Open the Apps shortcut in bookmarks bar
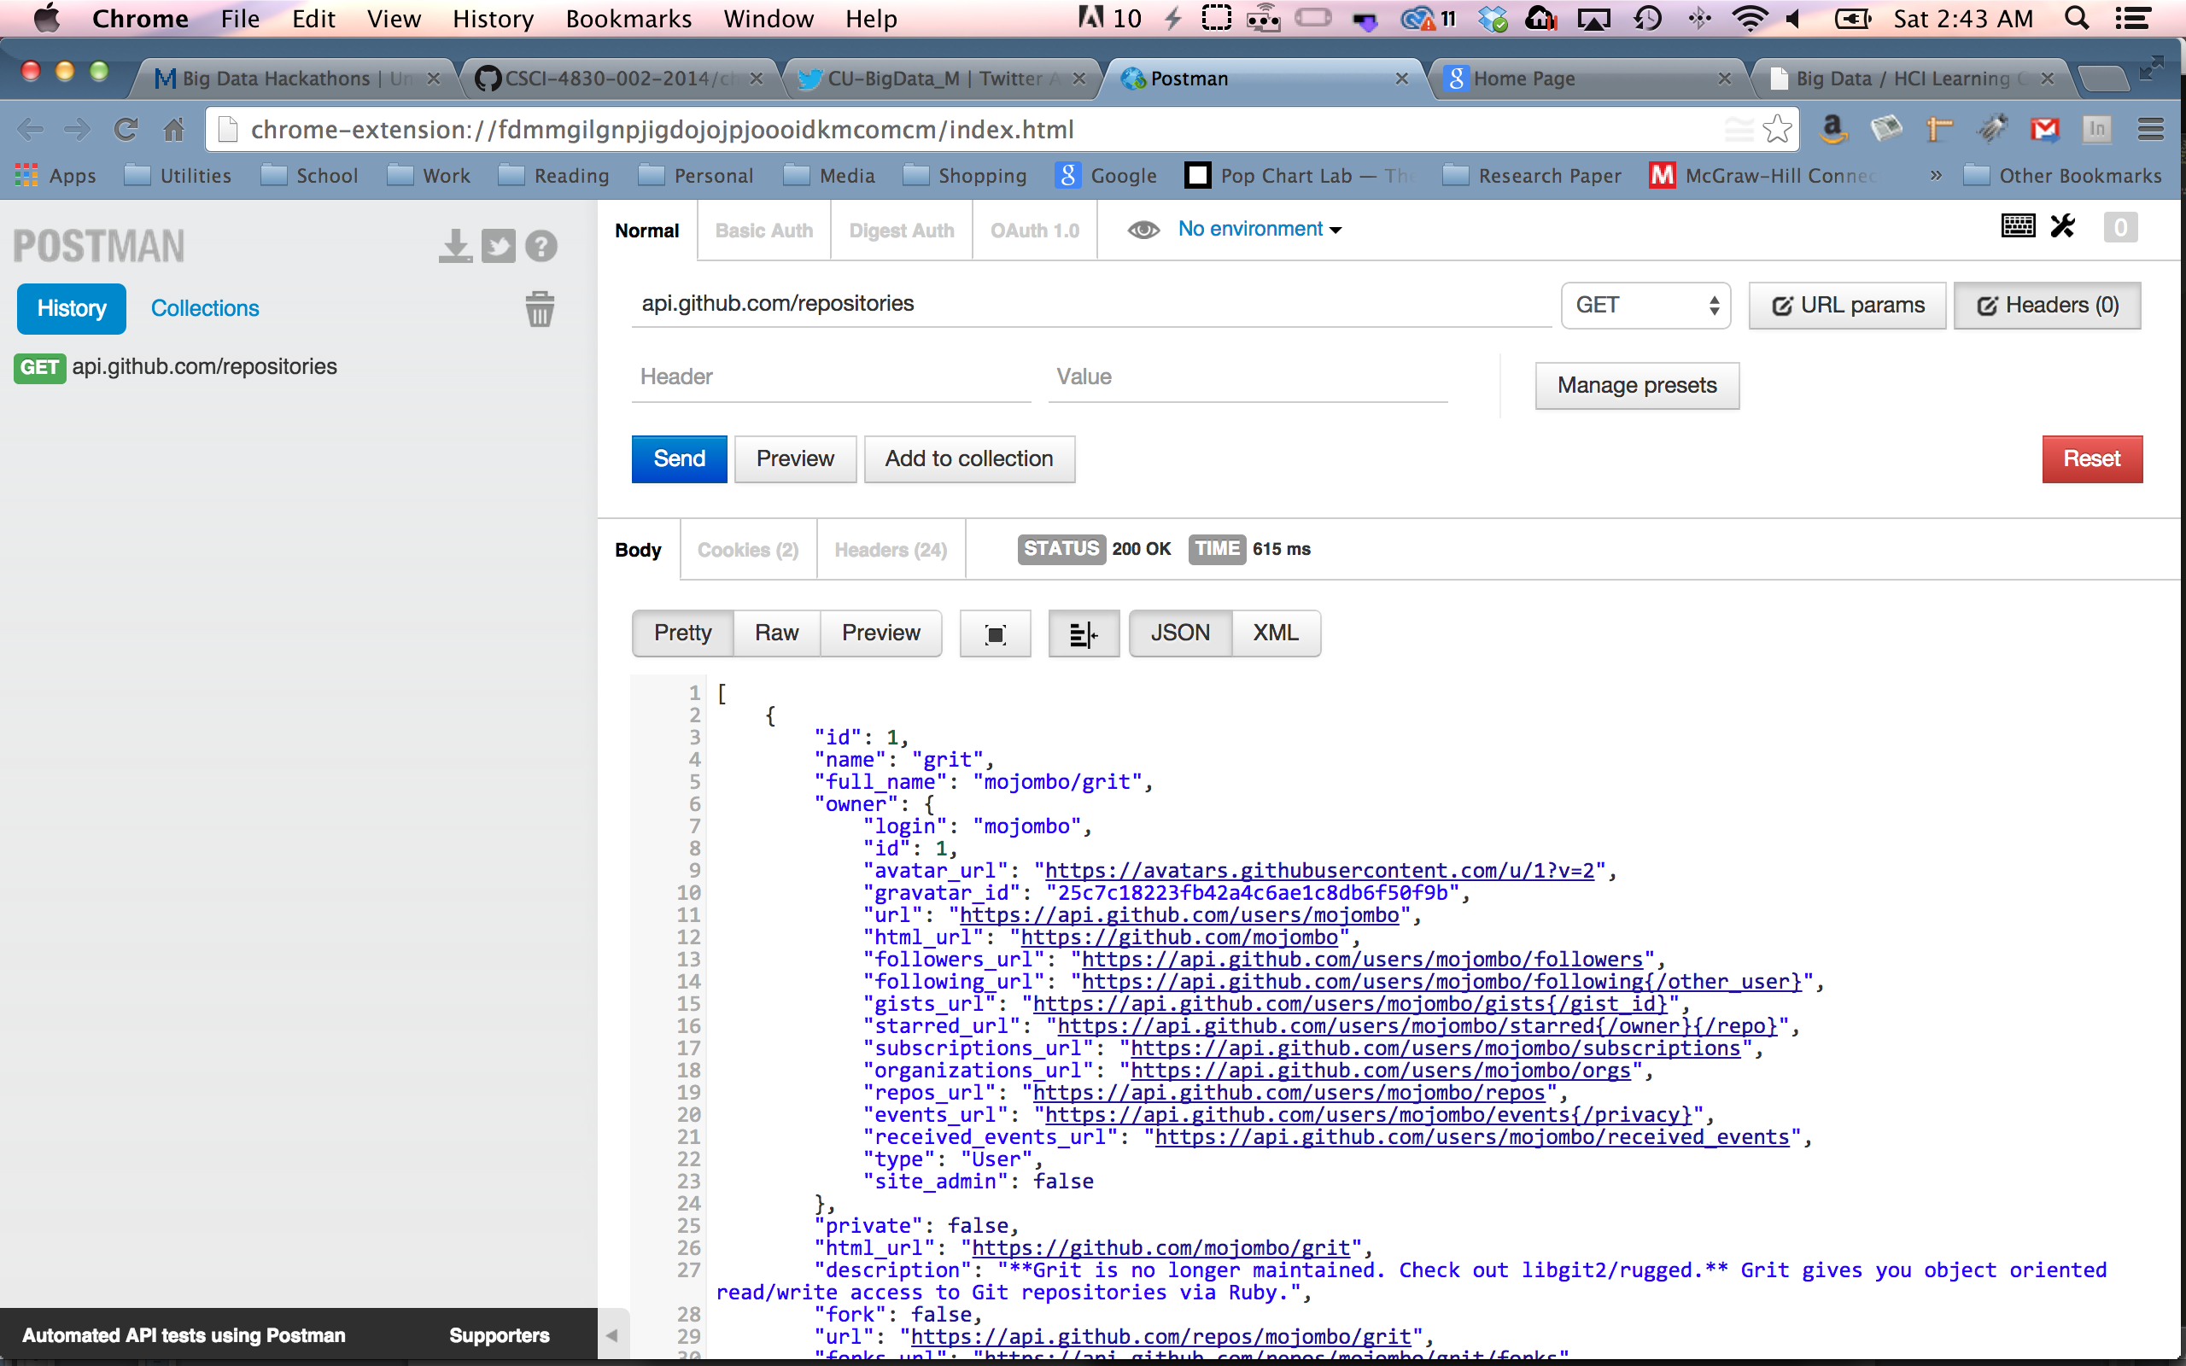2186x1366 pixels. pos(56,175)
